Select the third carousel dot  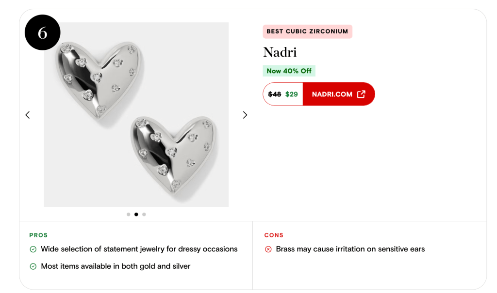tap(144, 214)
